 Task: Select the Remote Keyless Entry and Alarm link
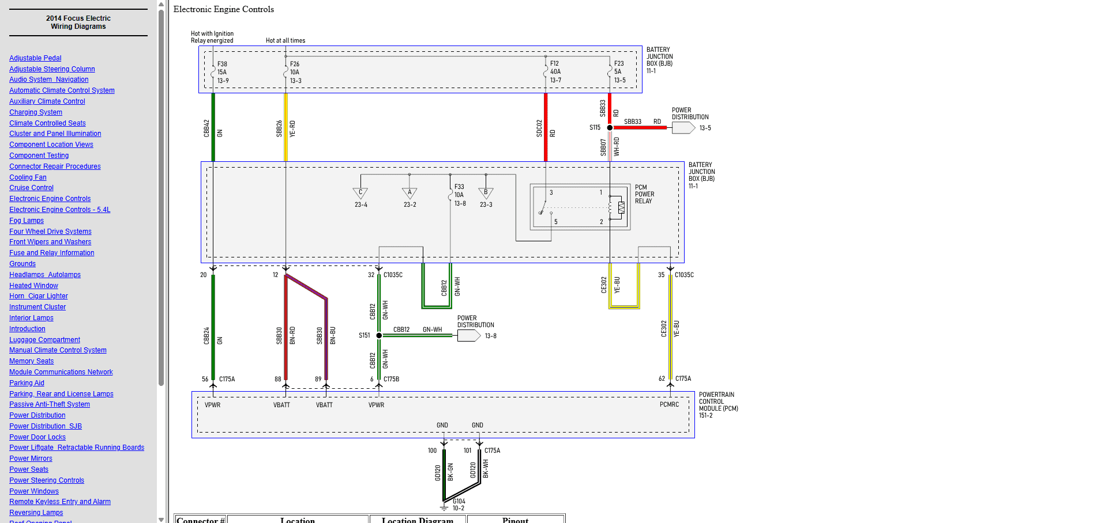tap(60, 502)
